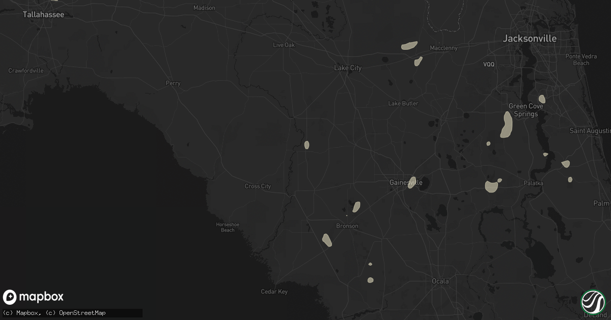Click the Palatka label
The image size is (611, 320).
coord(534,183)
